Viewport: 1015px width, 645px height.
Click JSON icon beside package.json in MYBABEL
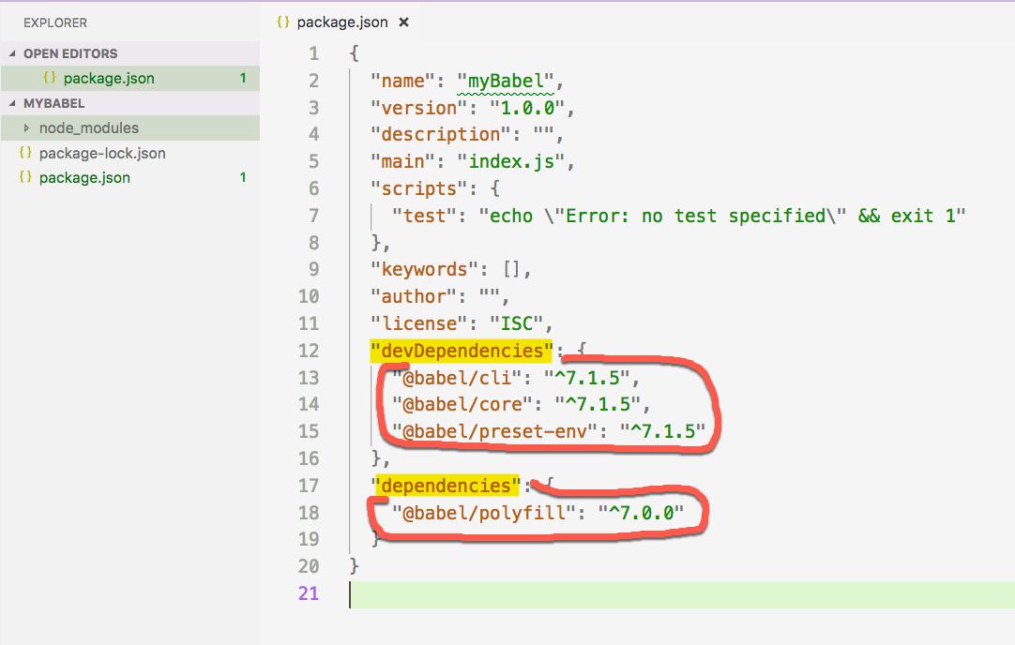(x=25, y=177)
